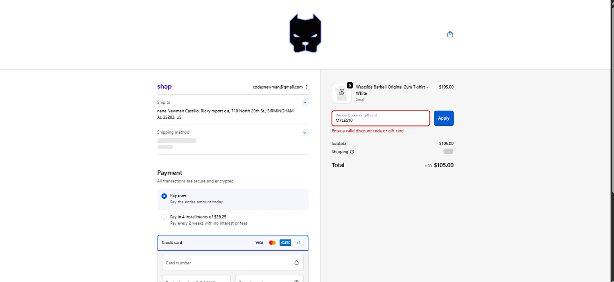The image size is (614, 282).
Task: Click the Discount code or gift card field
Action: point(381,118)
